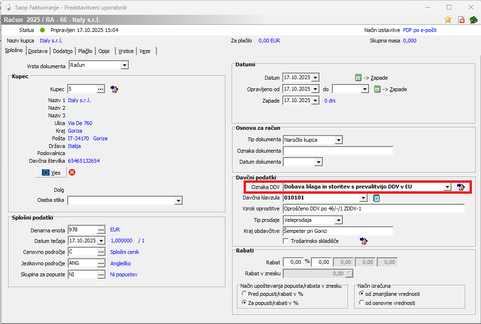
Task: Click into Oznaka dokumenta field
Action: (x=338, y=151)
